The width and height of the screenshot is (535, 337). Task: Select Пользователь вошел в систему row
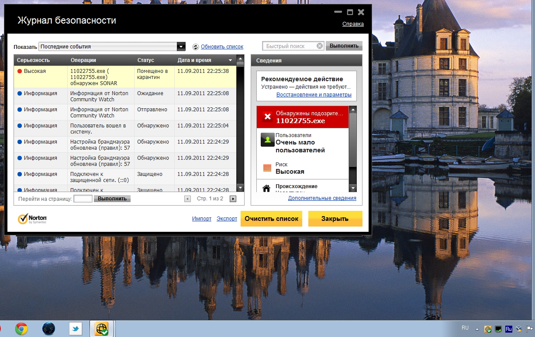click(x=125, y=128)
